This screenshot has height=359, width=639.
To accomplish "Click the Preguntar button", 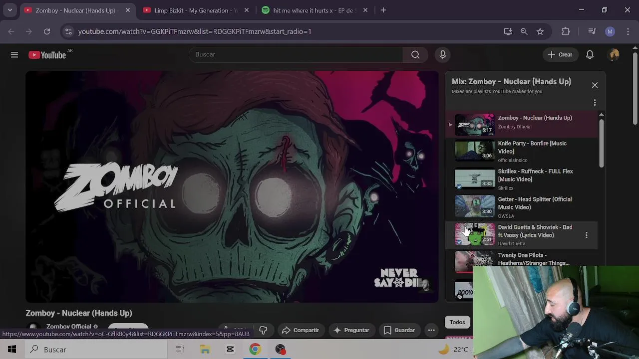I will (351, 330).
